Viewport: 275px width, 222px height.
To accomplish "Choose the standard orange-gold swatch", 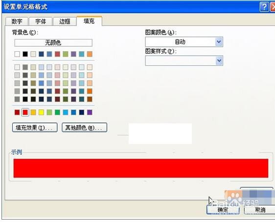I will 33,112.
